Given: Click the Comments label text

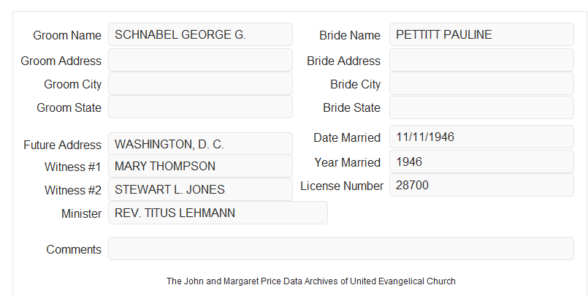Looking at the screenshot, I should pyautogui.click(x=74, y=249).
